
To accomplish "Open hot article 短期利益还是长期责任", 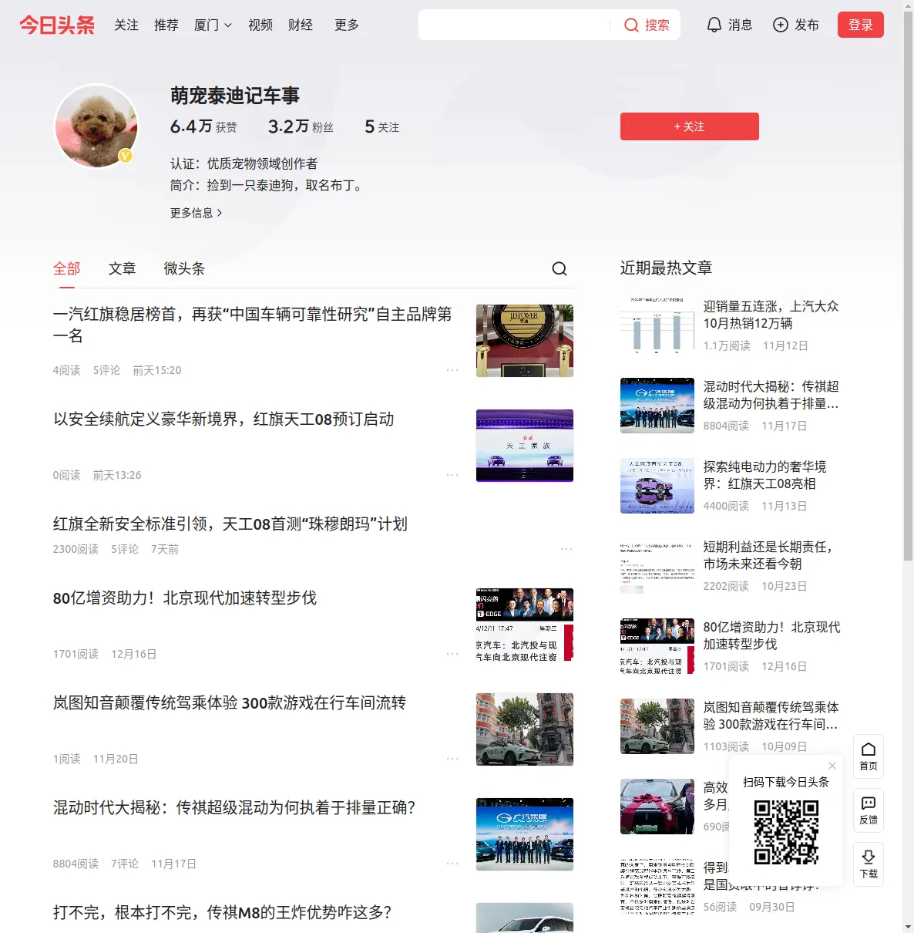I will click(x=768, y=555).
